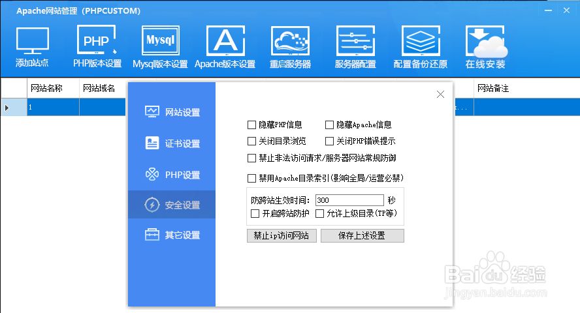Click the PHP设置 sidebar icon

pyautogui.click(x=152, y=174)
